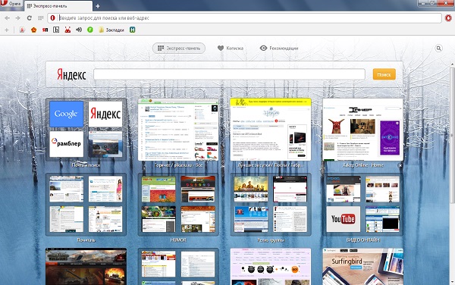455x285 pixels.
Task: Open the Opera main menu button
Action: point(11,4)
